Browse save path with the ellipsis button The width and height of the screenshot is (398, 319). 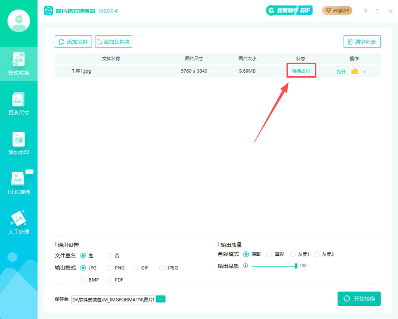(161, 299)
